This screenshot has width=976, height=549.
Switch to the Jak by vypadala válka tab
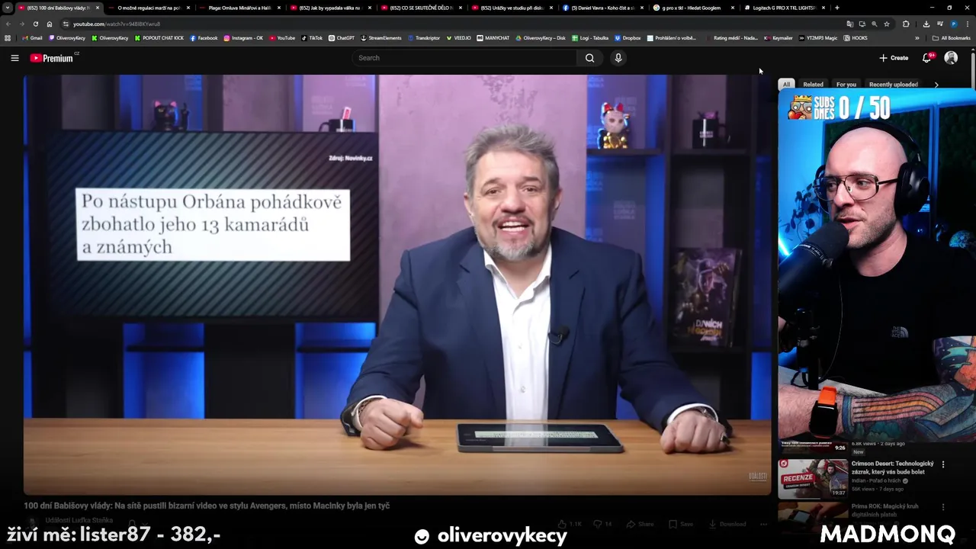point(329,8)
